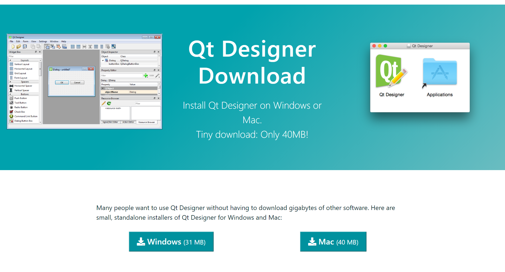The width and height of the screenshot is (505, 272).
Task: Click Widget Box filter field
Action: tap(25, 56)
